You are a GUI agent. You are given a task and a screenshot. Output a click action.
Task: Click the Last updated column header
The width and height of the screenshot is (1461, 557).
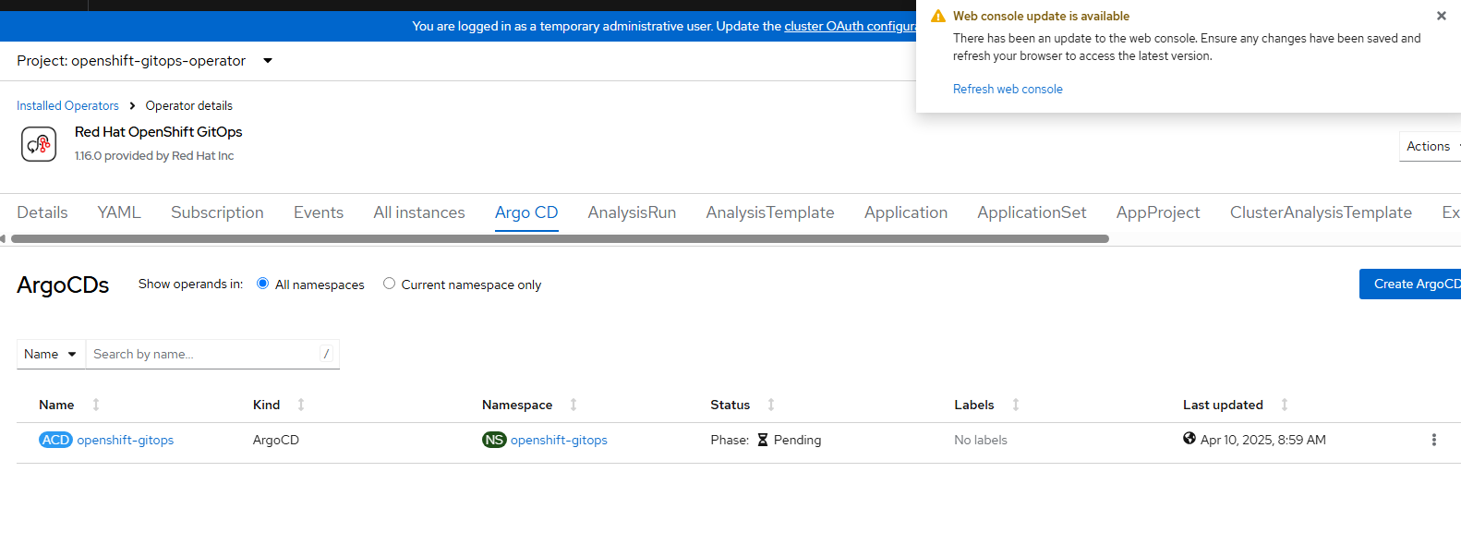[1223, 405]
